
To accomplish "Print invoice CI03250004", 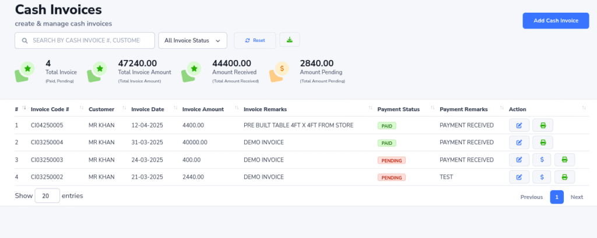I will [543, 143].
